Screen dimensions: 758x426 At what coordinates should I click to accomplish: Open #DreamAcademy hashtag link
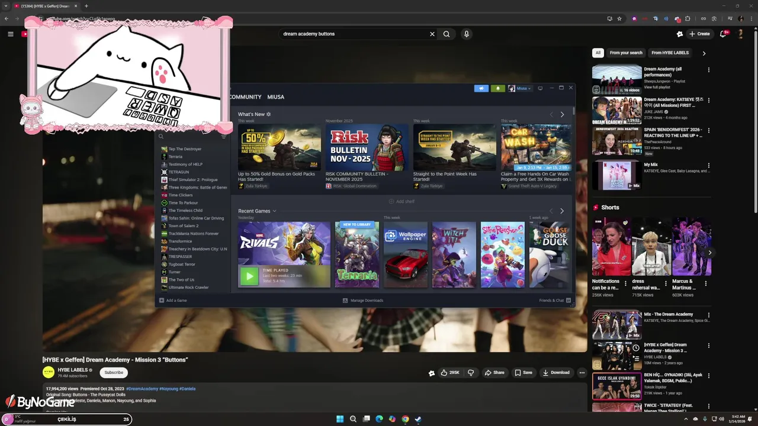pos(142,389)
